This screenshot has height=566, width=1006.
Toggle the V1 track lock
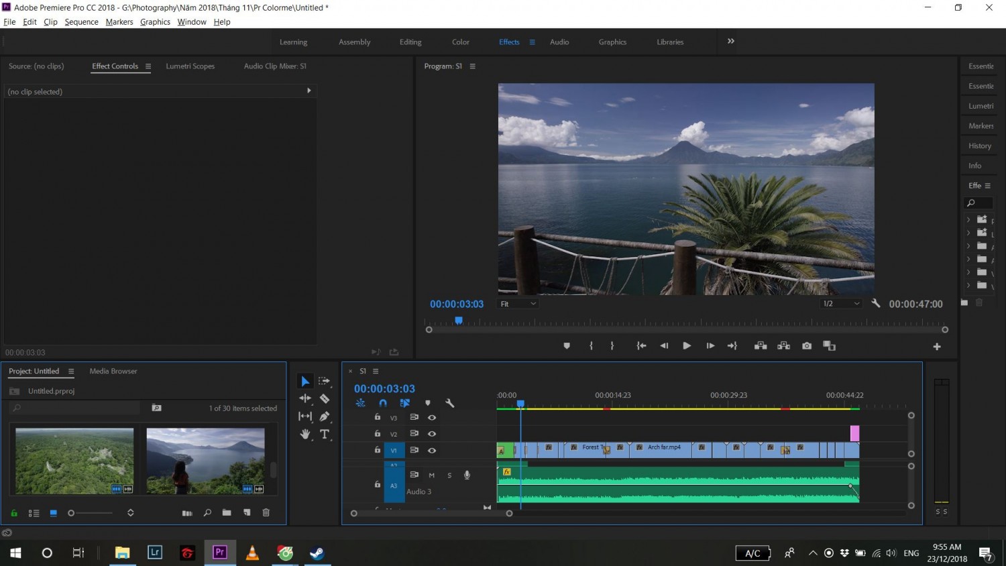[x=378, y=450]
